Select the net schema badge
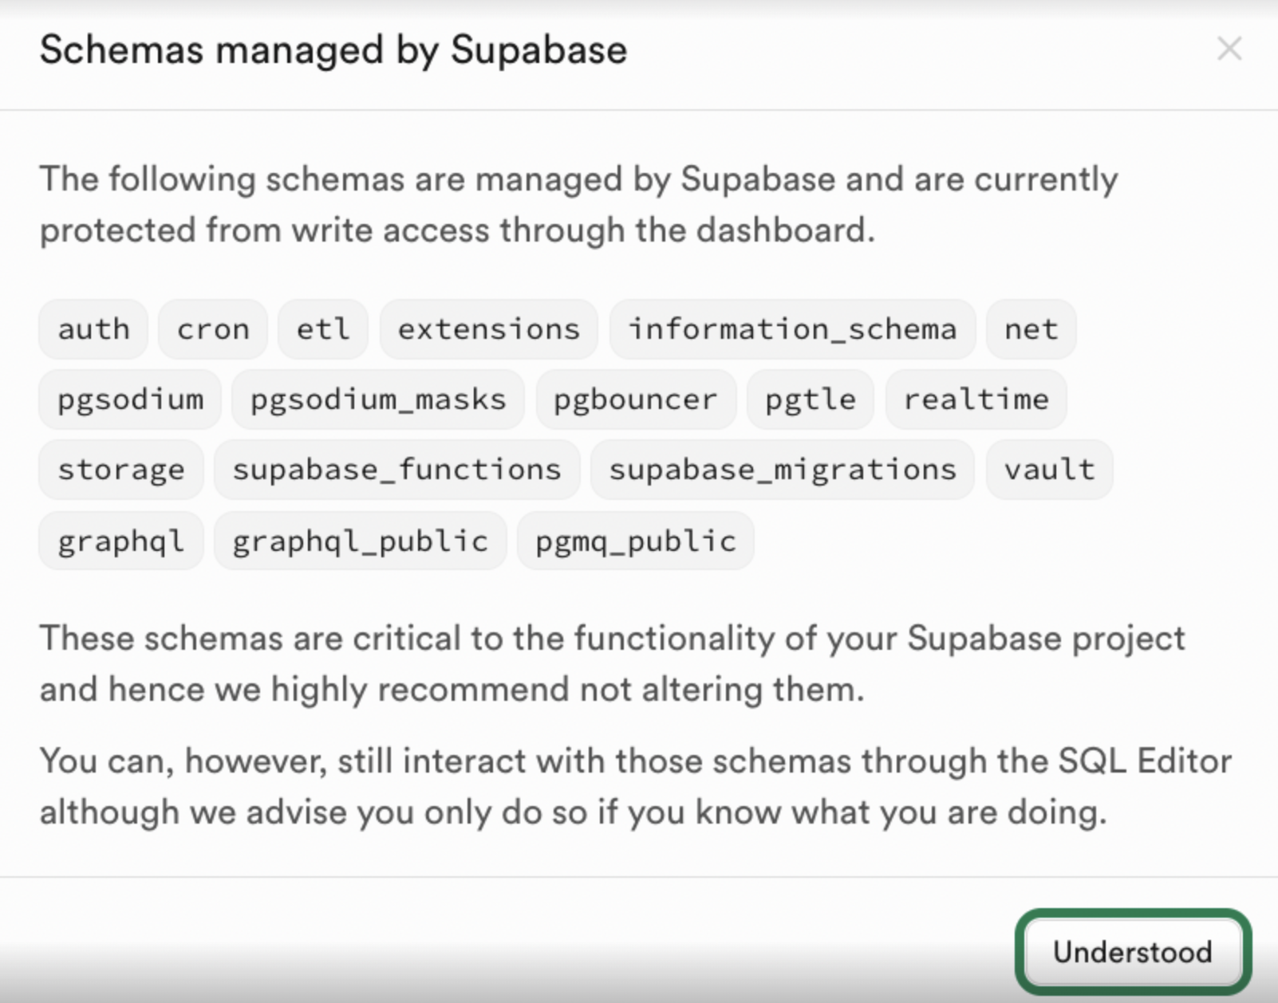The height and width of the screenshot is (1003, 1278). coord(1031,329)
